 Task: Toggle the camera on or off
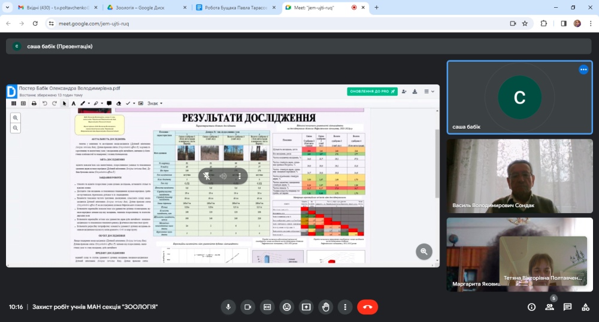(x=247, y=307)
